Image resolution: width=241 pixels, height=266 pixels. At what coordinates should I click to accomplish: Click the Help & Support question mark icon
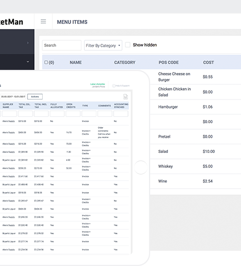114,85
